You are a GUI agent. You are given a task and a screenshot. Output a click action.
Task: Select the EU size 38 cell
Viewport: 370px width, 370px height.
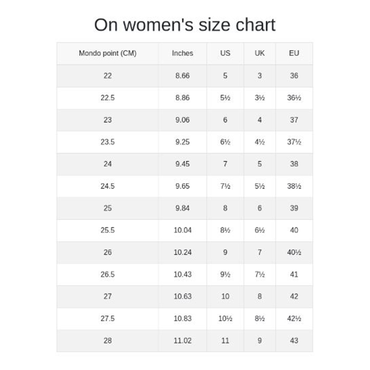coord(294,164)
